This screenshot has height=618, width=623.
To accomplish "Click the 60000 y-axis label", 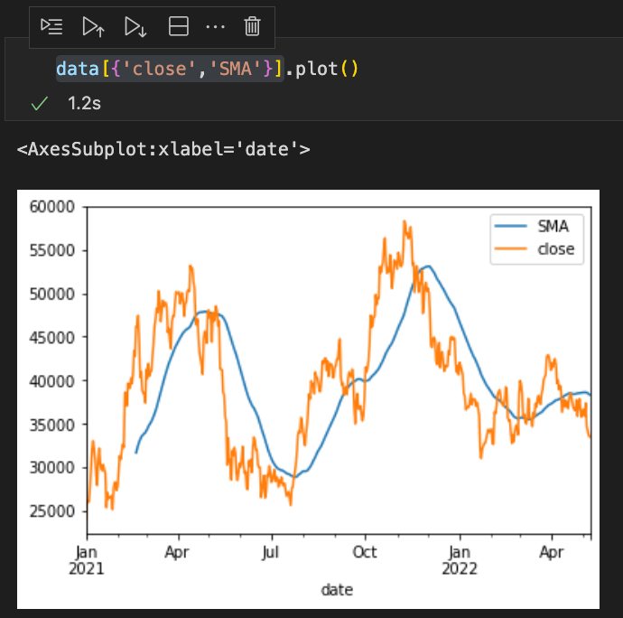I will click(52, 207).
